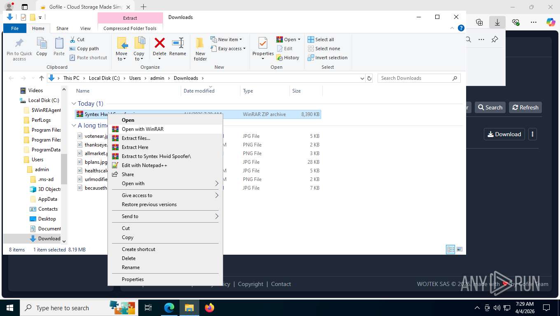Click the address bar refresh icon

tap(369, 78)
